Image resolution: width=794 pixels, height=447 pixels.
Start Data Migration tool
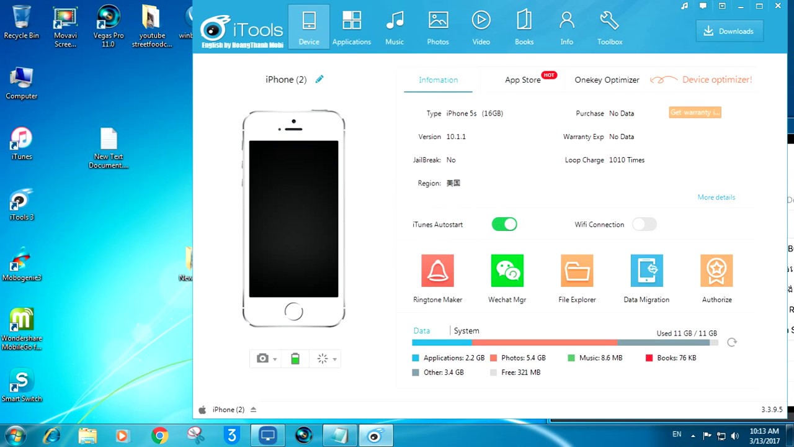click(x=646, y=278)
